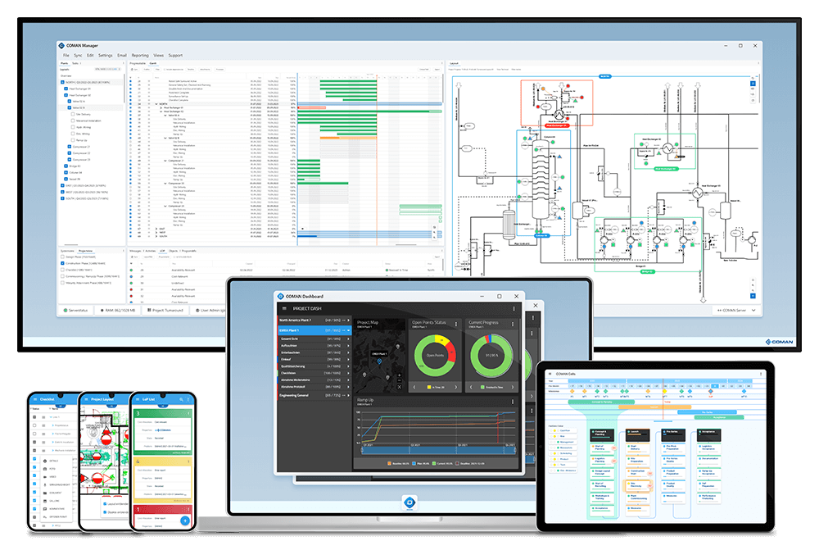The width and height of the screenshot is (819, 541).
Task: Collapse the EMEA Plant 1 section
Action: click(346, 331)
